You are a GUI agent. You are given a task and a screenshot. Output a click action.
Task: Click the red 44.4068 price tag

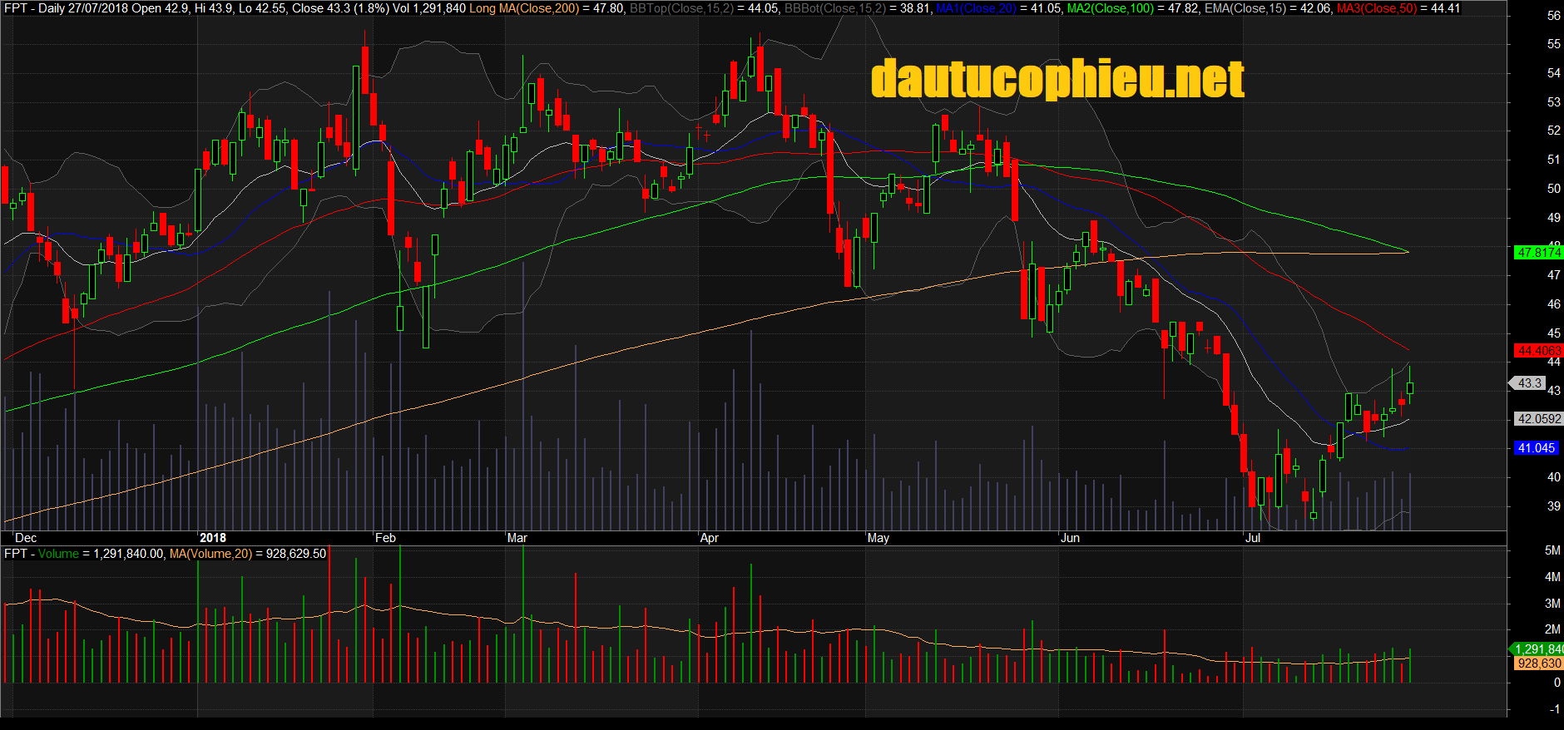coord(1537,351)
